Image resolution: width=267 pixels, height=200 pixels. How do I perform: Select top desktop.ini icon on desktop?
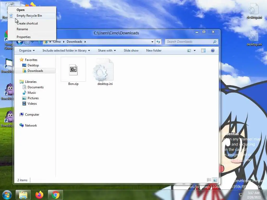pos(254,11)
